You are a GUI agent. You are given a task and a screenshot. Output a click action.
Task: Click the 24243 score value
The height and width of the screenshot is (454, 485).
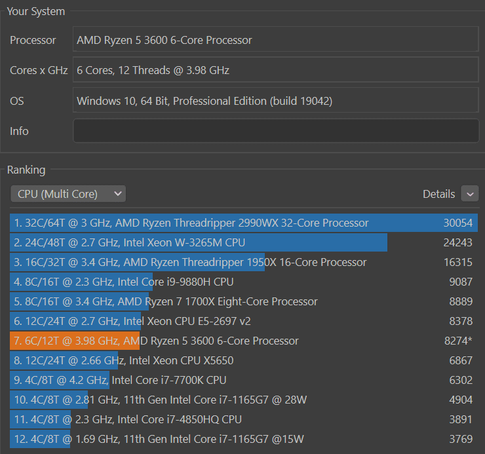click(457, 243)
